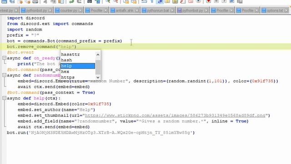Click the autocomplete list scrollbar thumb
Viewport: 291px width, 164px height.
tap(98, 67)
